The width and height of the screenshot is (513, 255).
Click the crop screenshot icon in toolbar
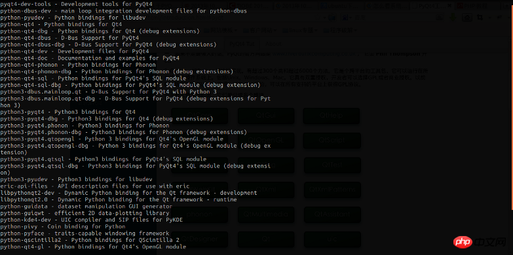(x=480, y=17)
